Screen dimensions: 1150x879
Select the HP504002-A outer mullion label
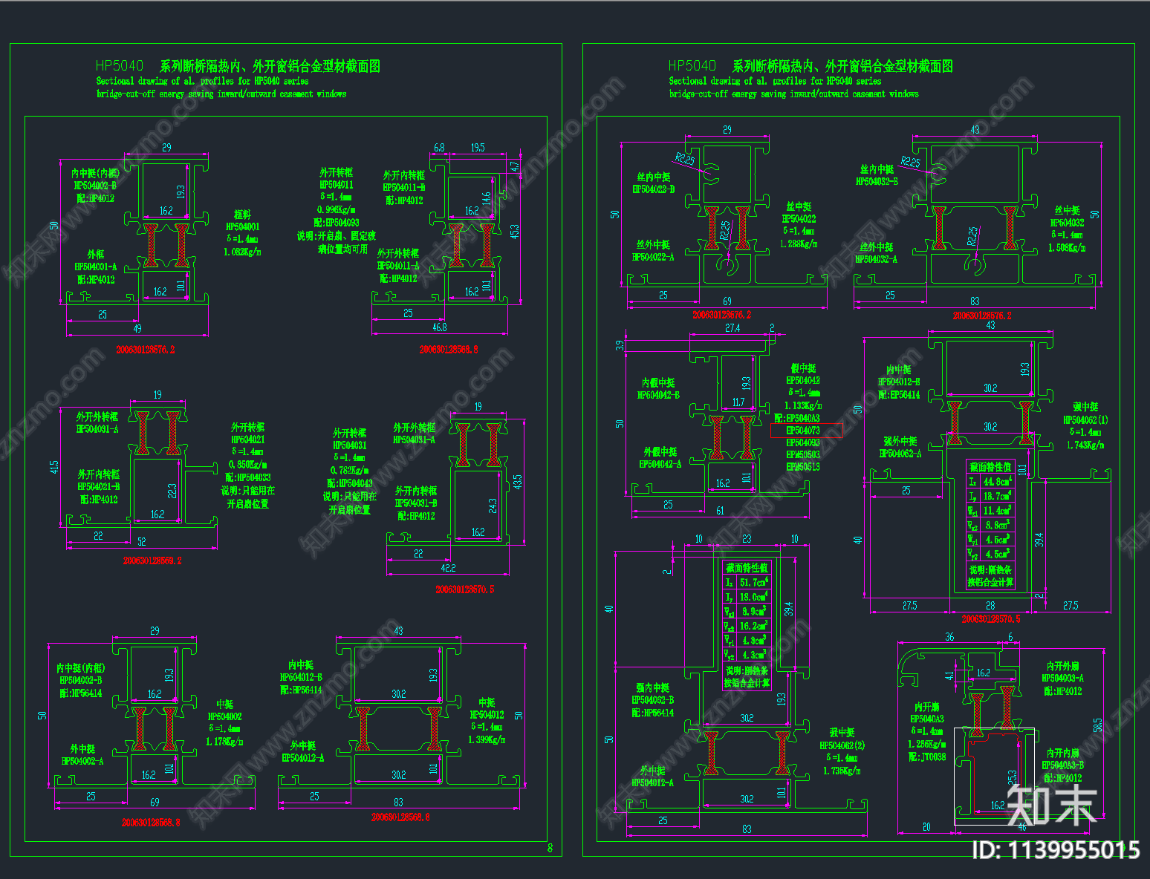pos(82,762)
